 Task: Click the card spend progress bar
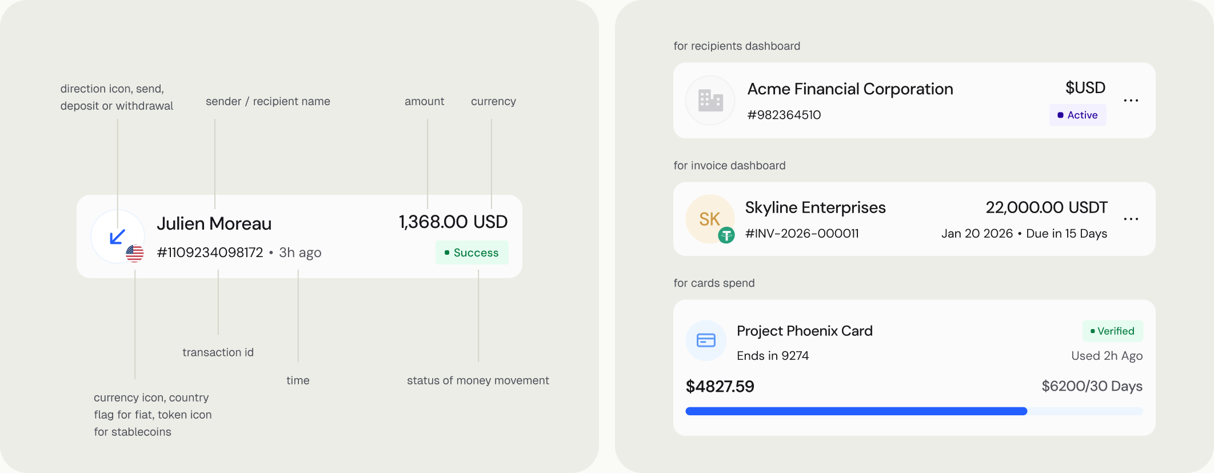tap(914, 411)
